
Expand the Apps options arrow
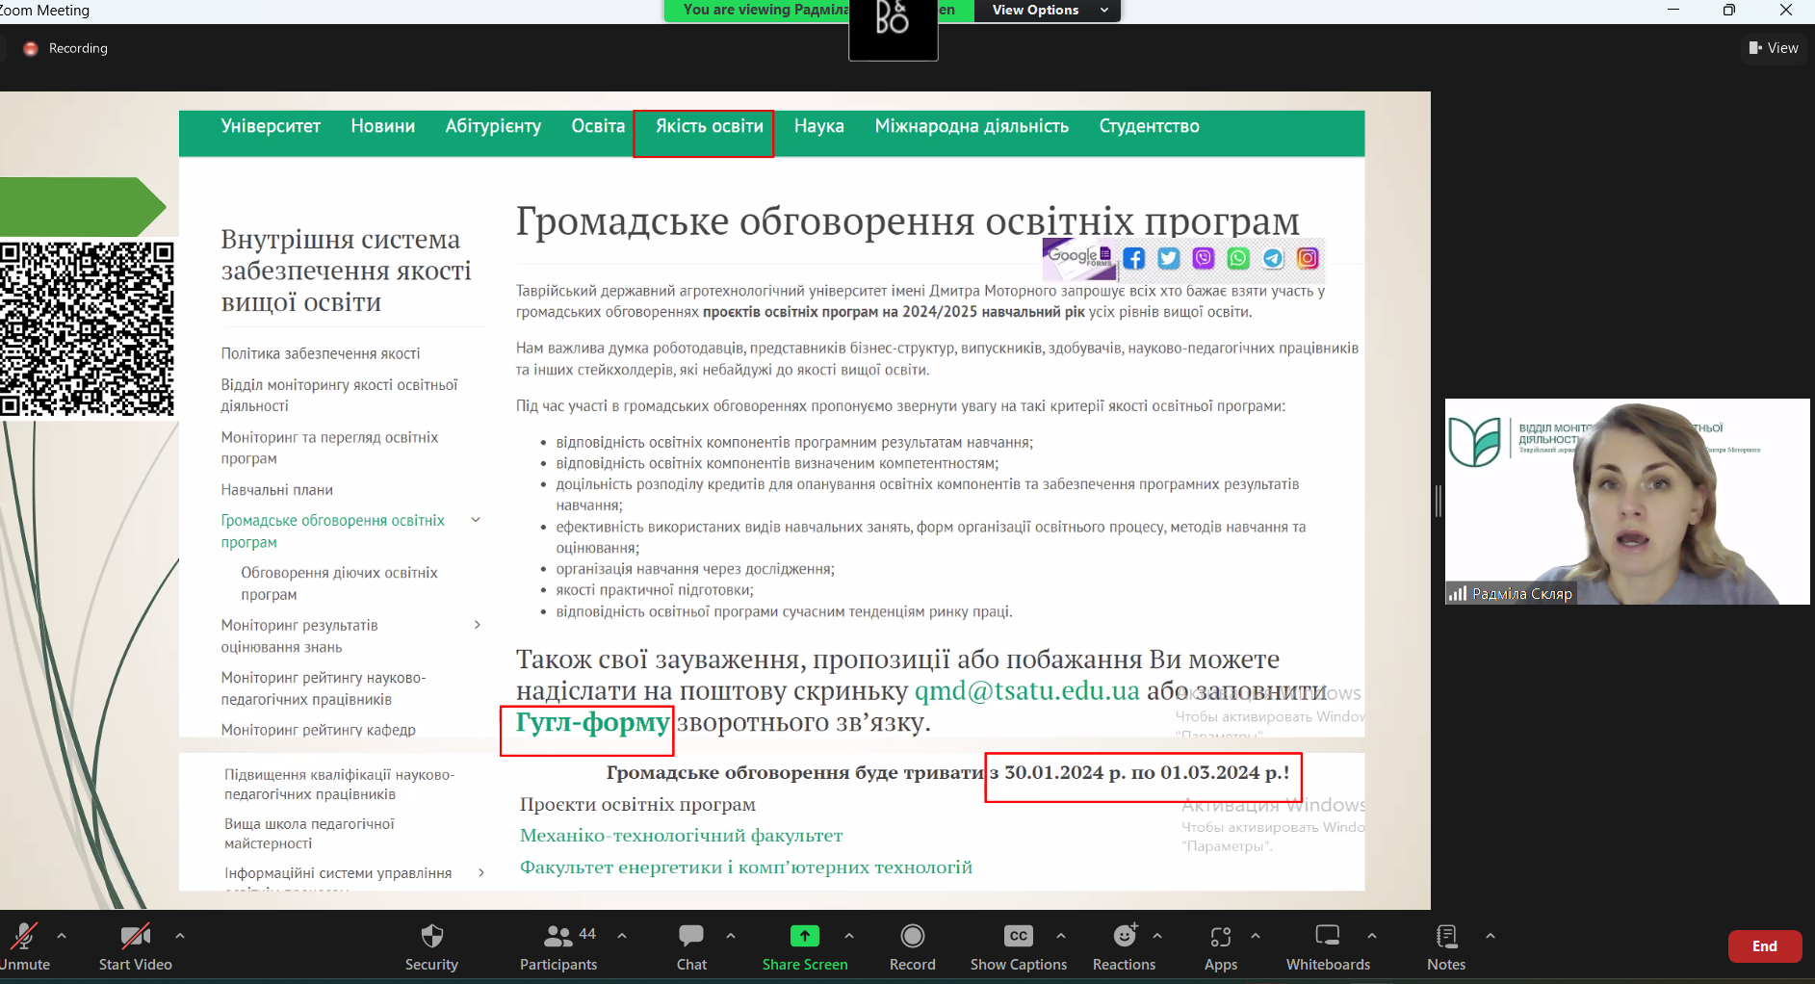(x=1256, y=936)
